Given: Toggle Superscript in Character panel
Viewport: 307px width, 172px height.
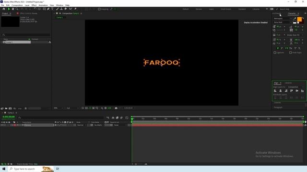Looking at the screenshot, I should click(x=295, y=48).
